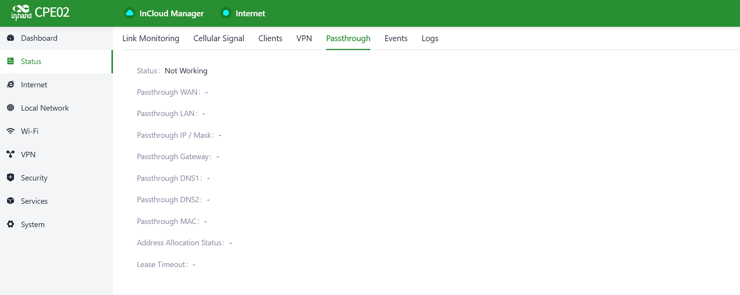Show the Logs tab

coord(430,38)
